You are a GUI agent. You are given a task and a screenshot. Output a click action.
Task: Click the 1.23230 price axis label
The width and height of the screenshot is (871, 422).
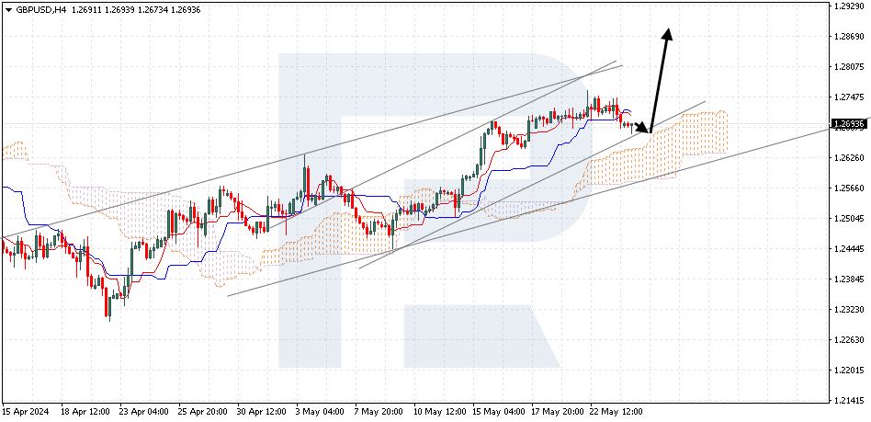[851, 309]
